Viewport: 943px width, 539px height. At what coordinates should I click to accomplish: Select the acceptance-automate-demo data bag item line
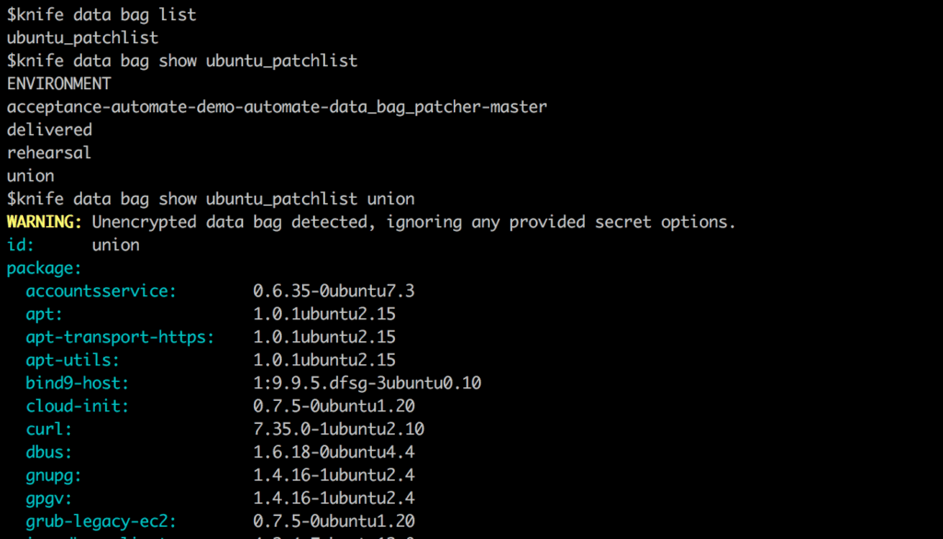(x=276, y=107)
